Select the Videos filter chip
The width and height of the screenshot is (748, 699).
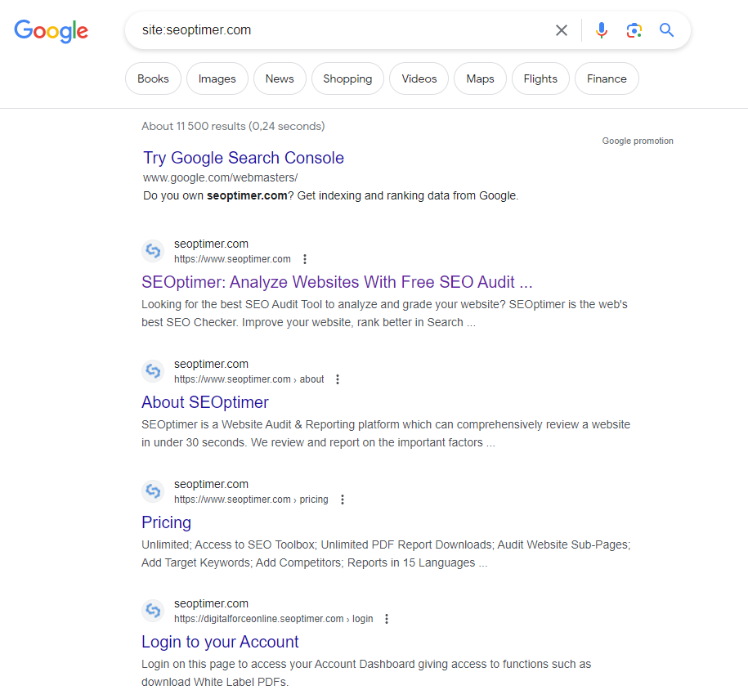click(x=419, y=78)
